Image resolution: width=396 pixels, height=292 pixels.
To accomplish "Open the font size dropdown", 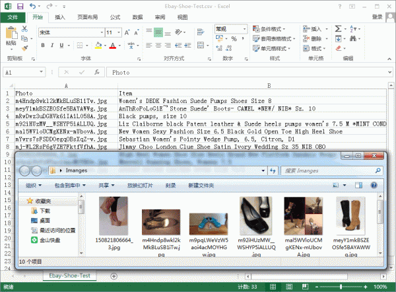I will [x=118, y=32].
